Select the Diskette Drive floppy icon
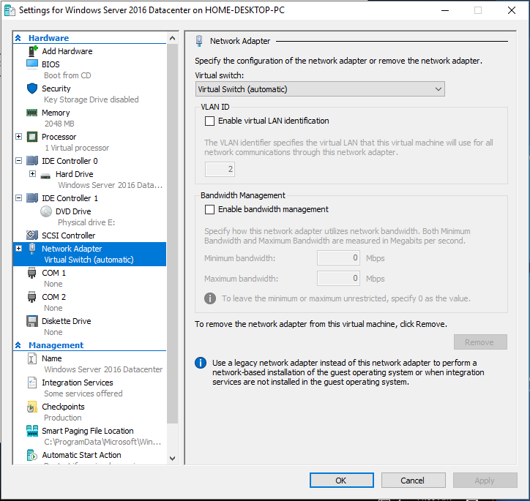Image resolution: width=530 pixels, height=501 pixels. (x=32, y=321)
